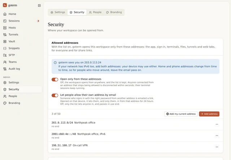
Task: Open admin Settings in the sidebar
Action: coord(22,83)
